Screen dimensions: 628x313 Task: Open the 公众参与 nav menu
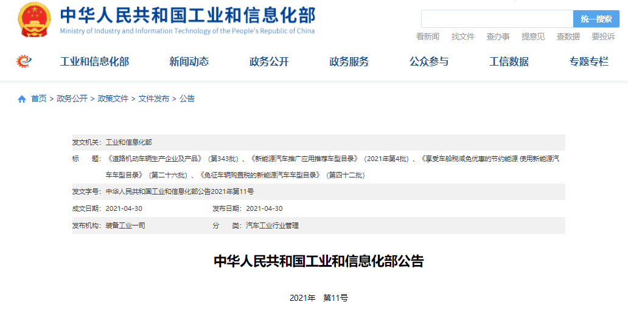[429, 61]
